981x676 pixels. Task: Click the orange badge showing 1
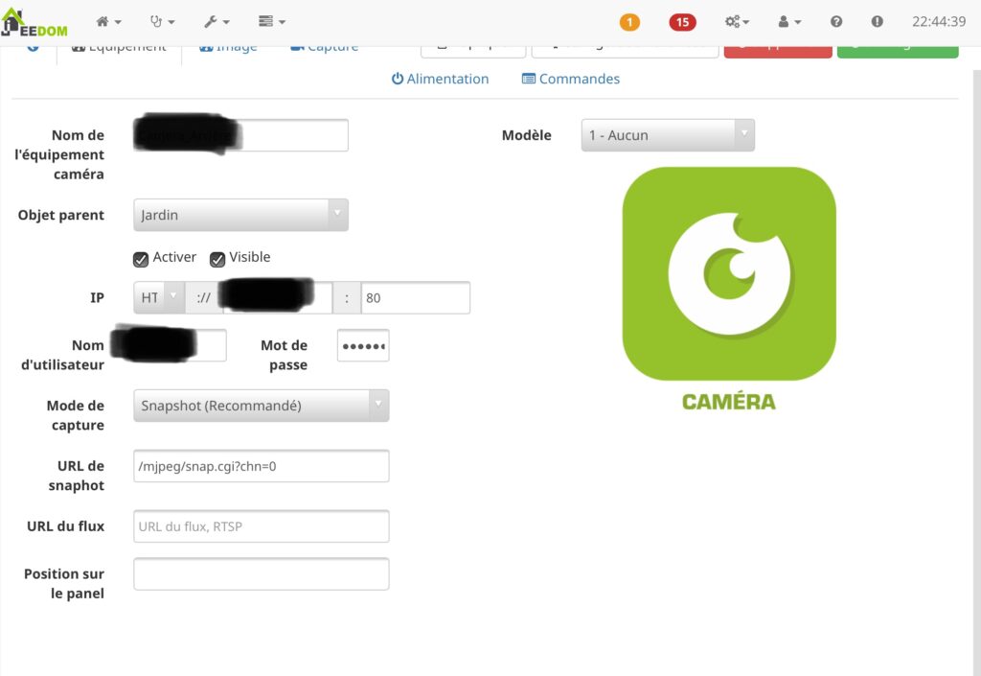pos(629,23)
